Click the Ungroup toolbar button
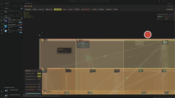Screen dimensions: 175x98 tap(70, 9)
